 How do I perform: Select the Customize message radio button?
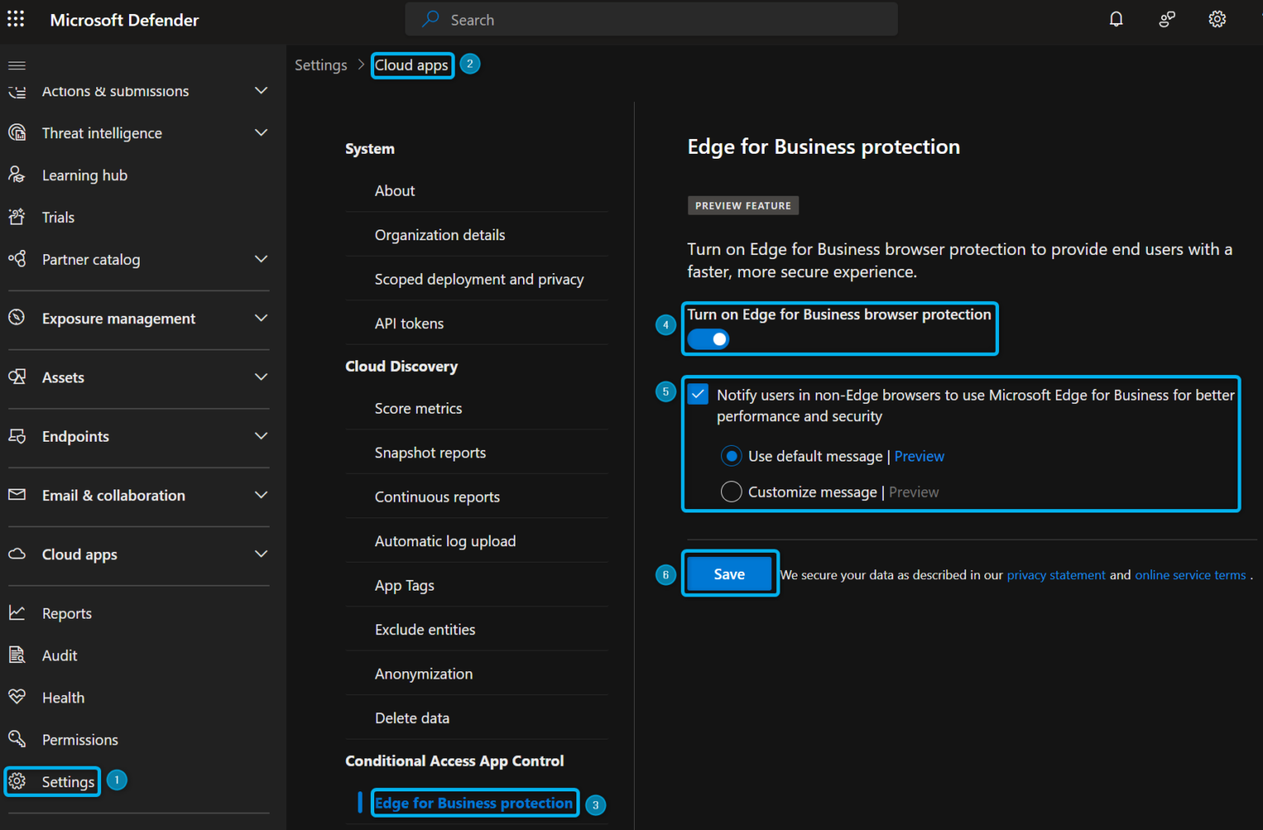click(x=731, y=491)
